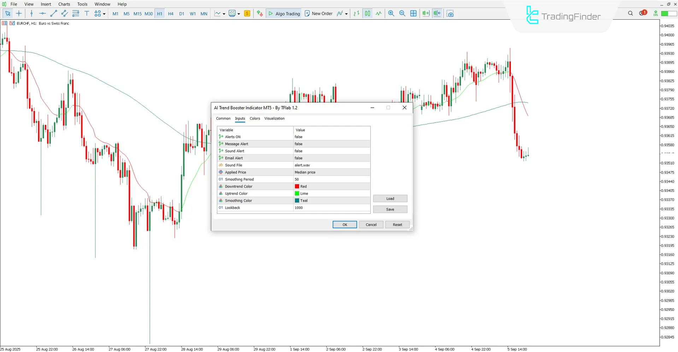Open the Tile Windows grid view
Screen dimensions: 678x352
pos(413,13)
